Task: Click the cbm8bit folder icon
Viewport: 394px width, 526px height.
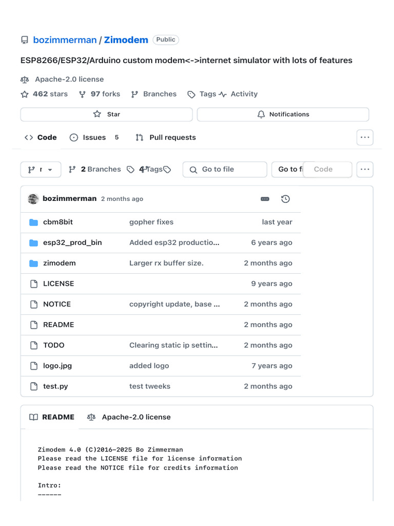Action: pyautogui.click(x=33, y=222)
